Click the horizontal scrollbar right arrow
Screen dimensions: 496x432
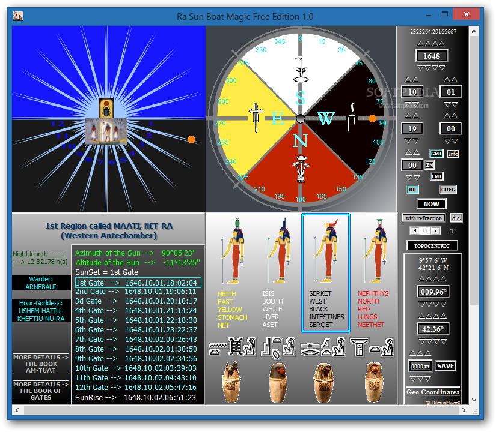pos(464,410)
